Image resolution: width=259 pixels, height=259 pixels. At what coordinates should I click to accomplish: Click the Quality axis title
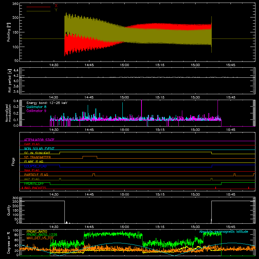9,210
